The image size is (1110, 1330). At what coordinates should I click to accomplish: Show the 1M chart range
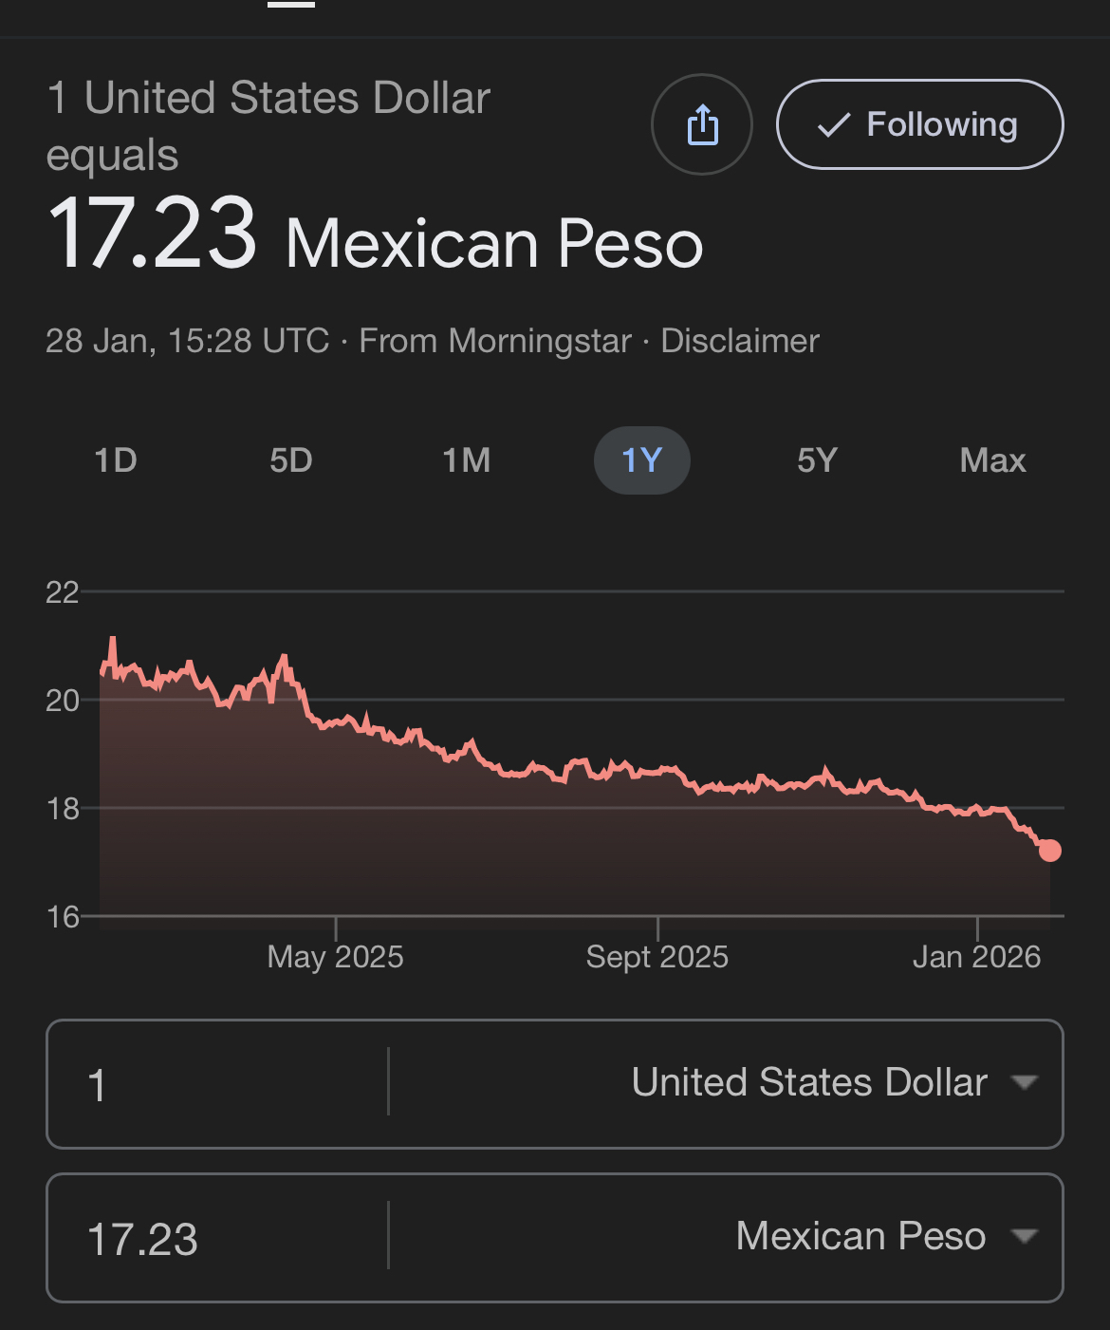point(467,460)
